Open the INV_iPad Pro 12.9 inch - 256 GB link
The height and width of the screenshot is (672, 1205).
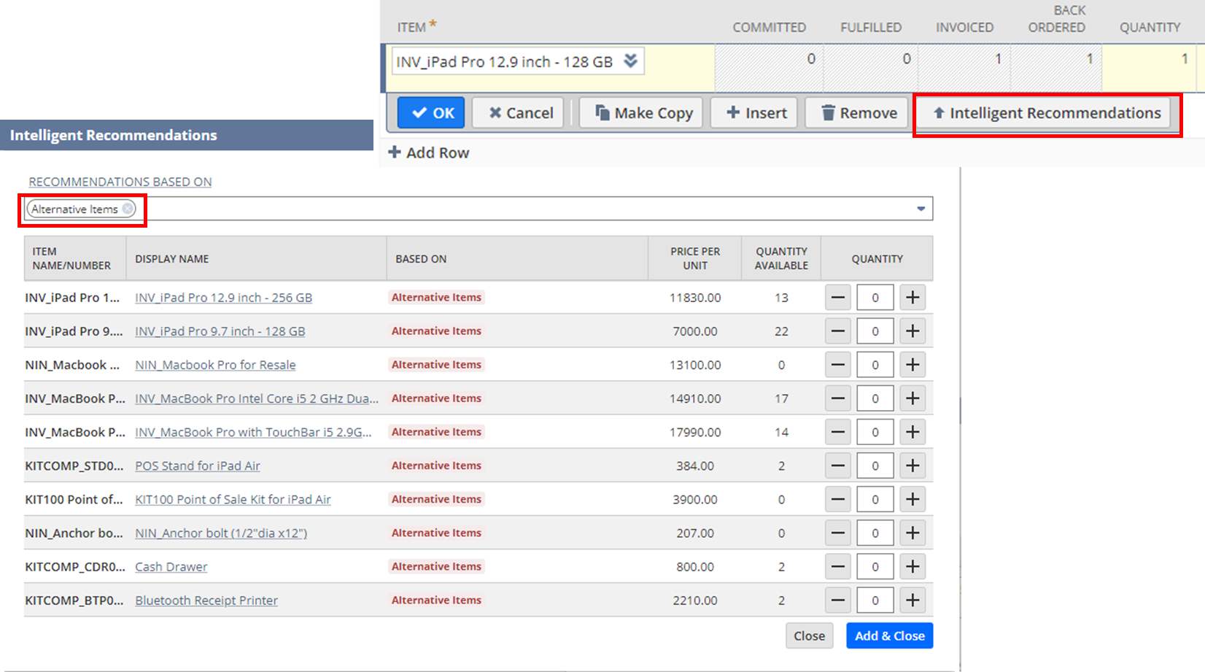[x=222, y=297]
